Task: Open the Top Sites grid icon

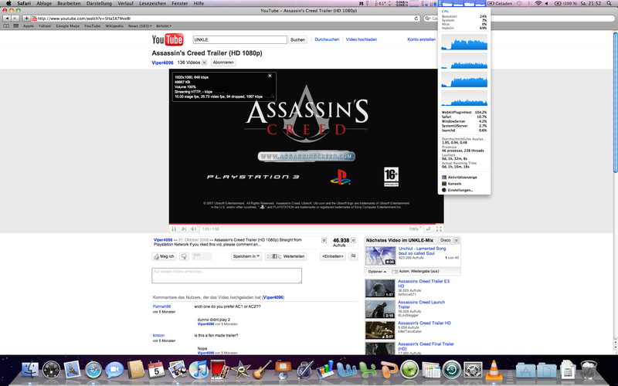Action: [15, 26]
